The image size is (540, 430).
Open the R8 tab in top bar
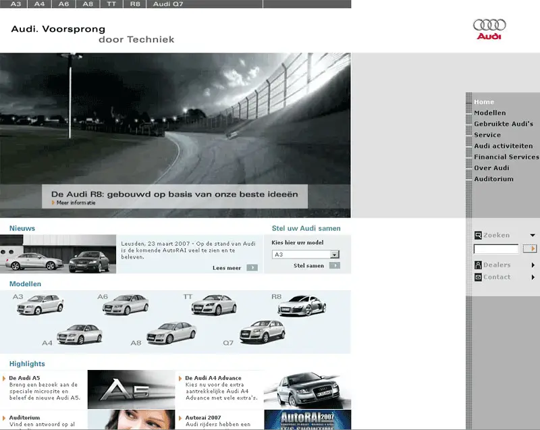(x=135, y=4)
